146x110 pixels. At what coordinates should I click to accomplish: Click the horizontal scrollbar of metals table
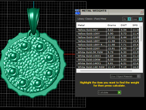point(106,71)
